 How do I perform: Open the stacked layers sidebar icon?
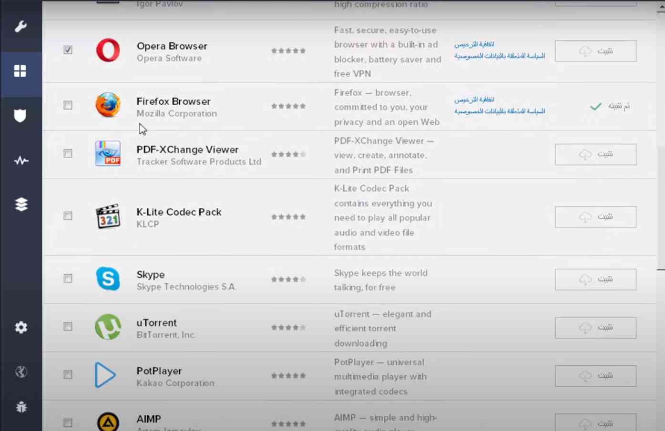coord(21,204)
